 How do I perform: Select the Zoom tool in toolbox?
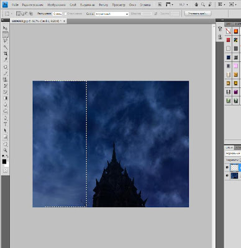[6, 150]
